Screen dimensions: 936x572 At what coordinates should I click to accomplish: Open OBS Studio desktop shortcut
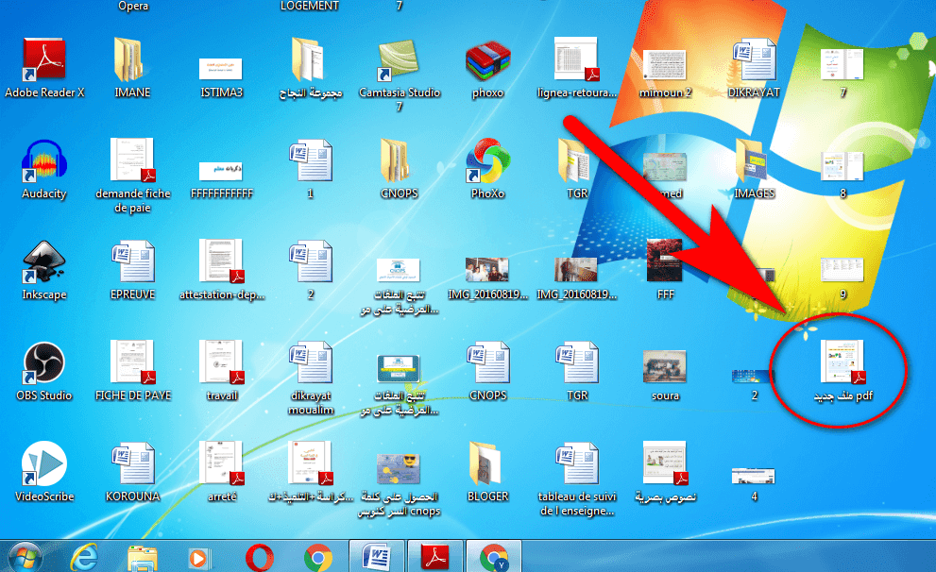click(43, 362)
